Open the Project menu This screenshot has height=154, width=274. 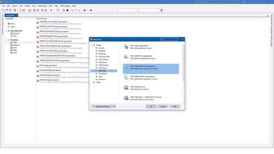[x=27, y=6]
